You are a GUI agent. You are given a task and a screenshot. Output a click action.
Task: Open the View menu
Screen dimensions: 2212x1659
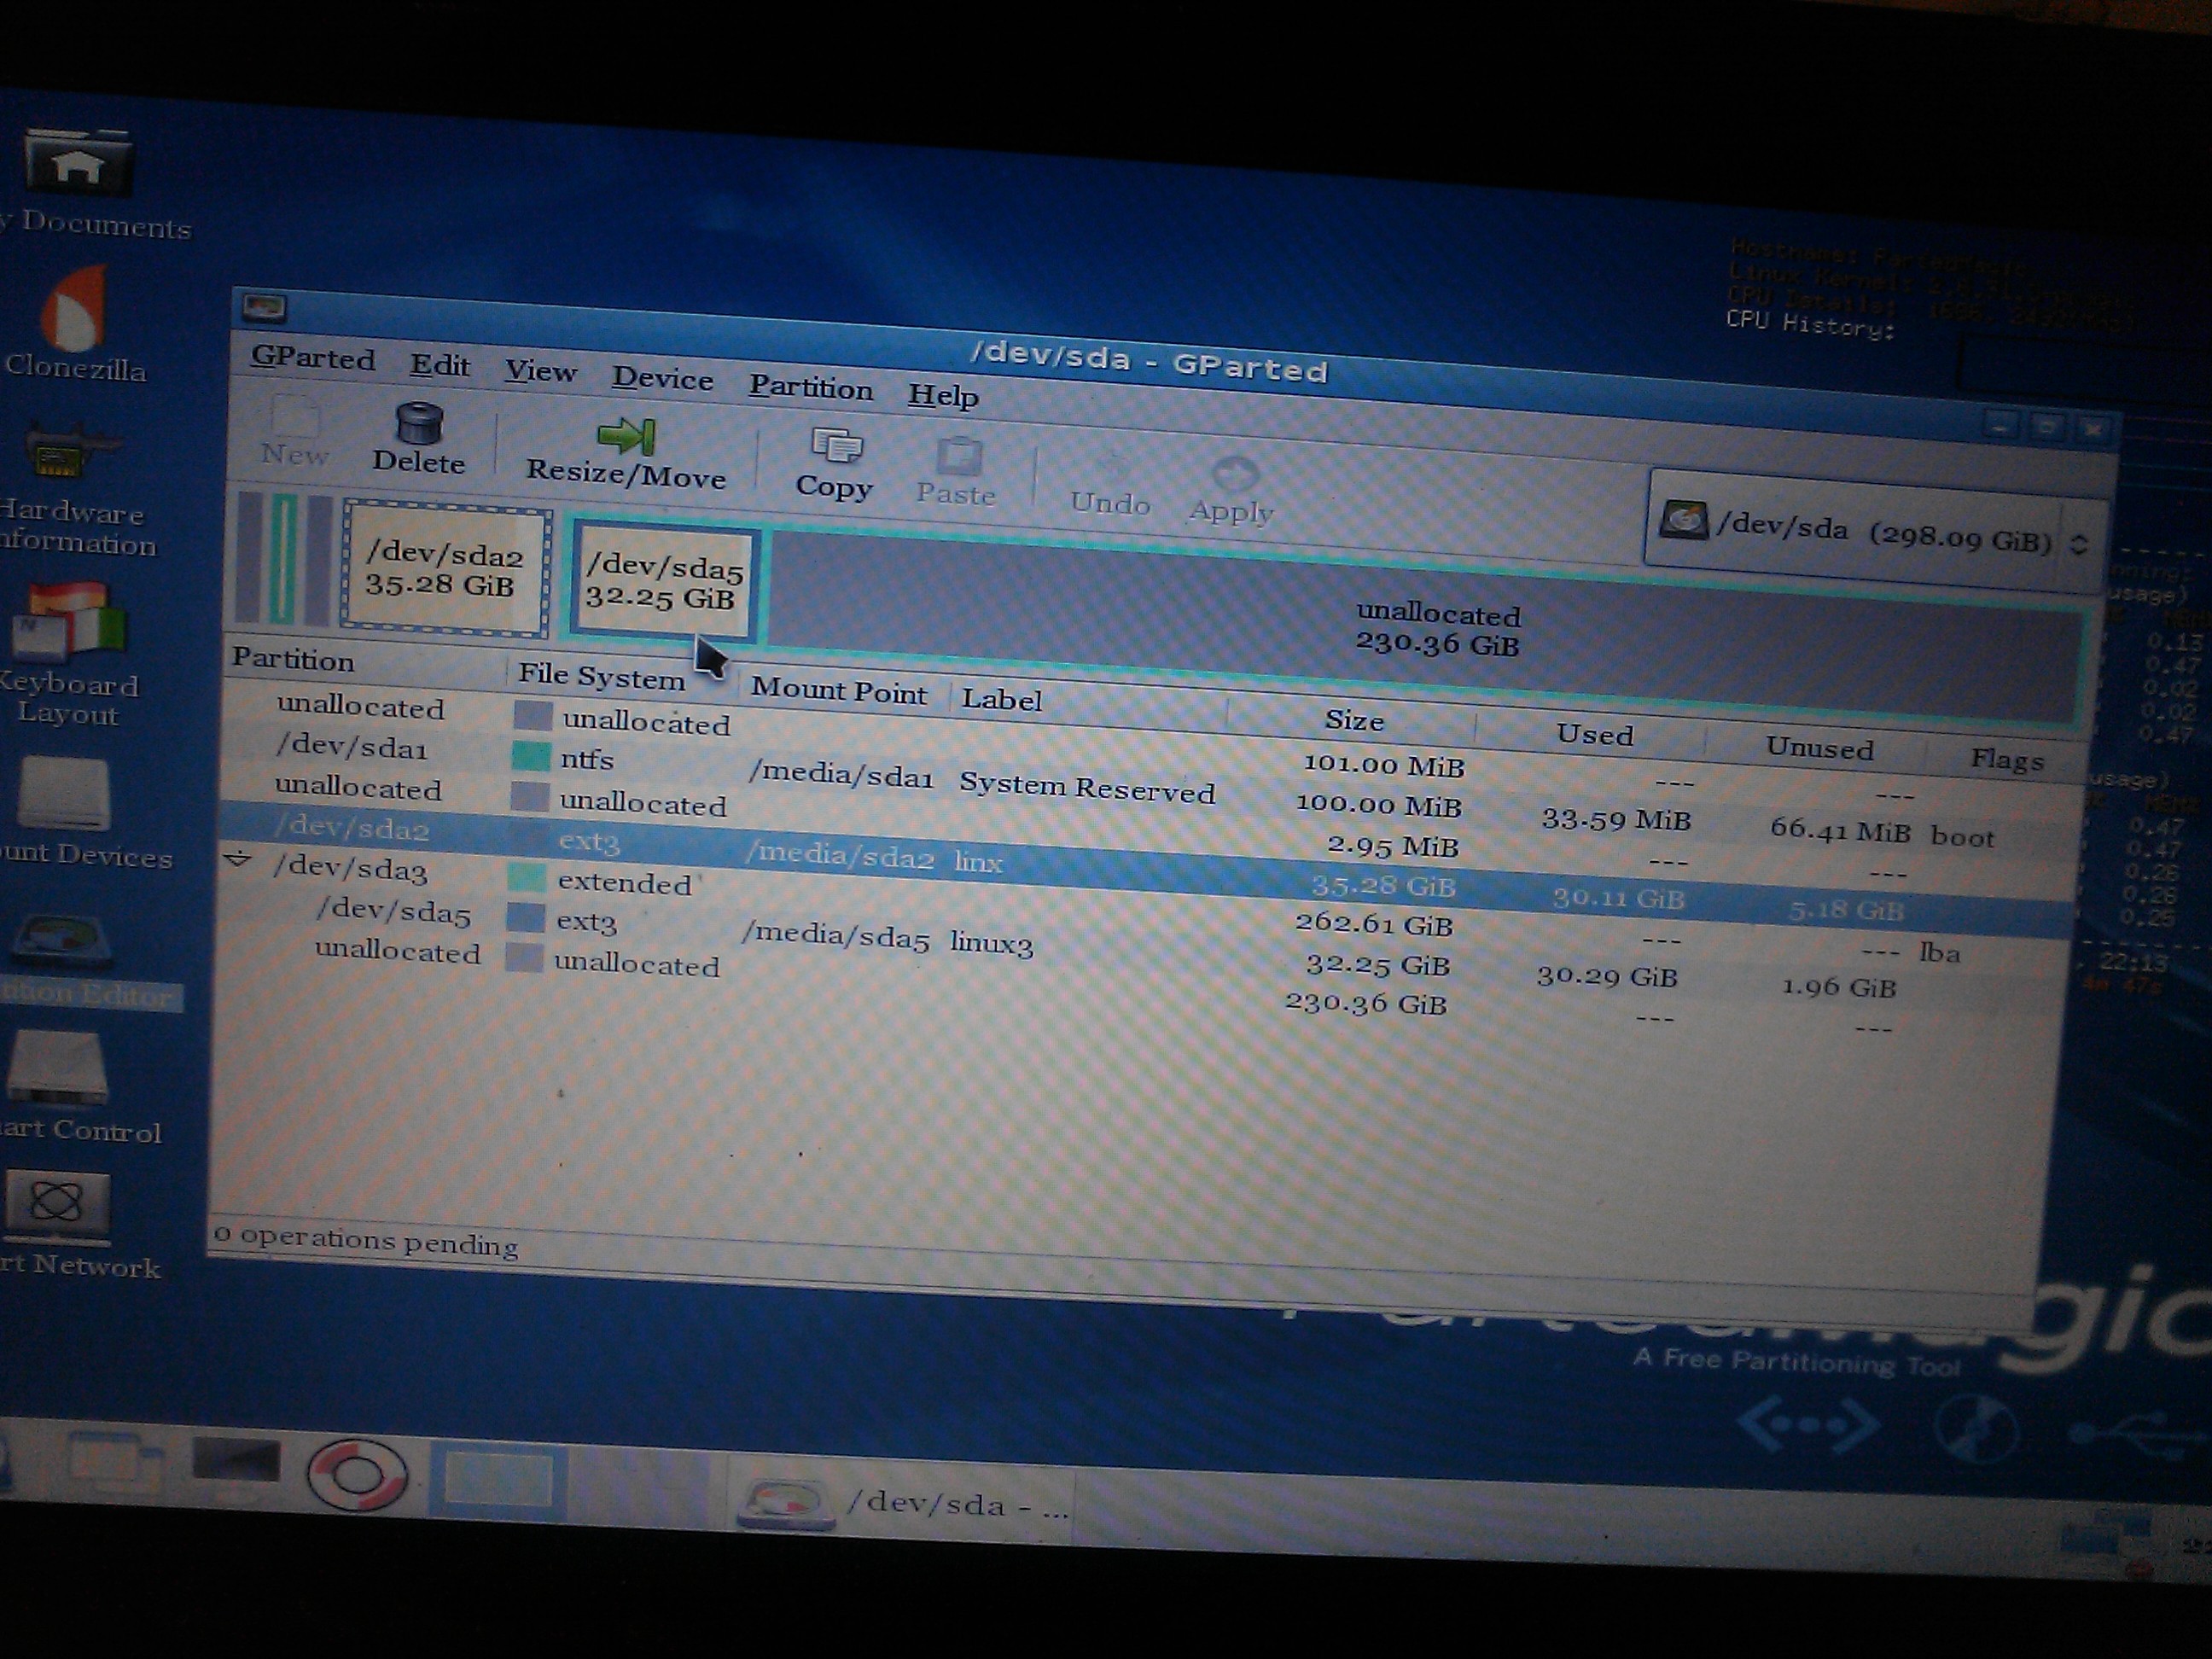(x=540, y=372)
